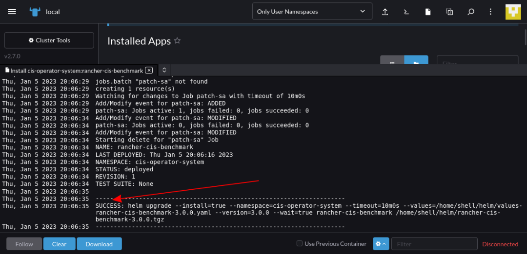Click the patch-sa: ADDED event line
The height and width of the screenshot is (254, 527).
[161, 103]
